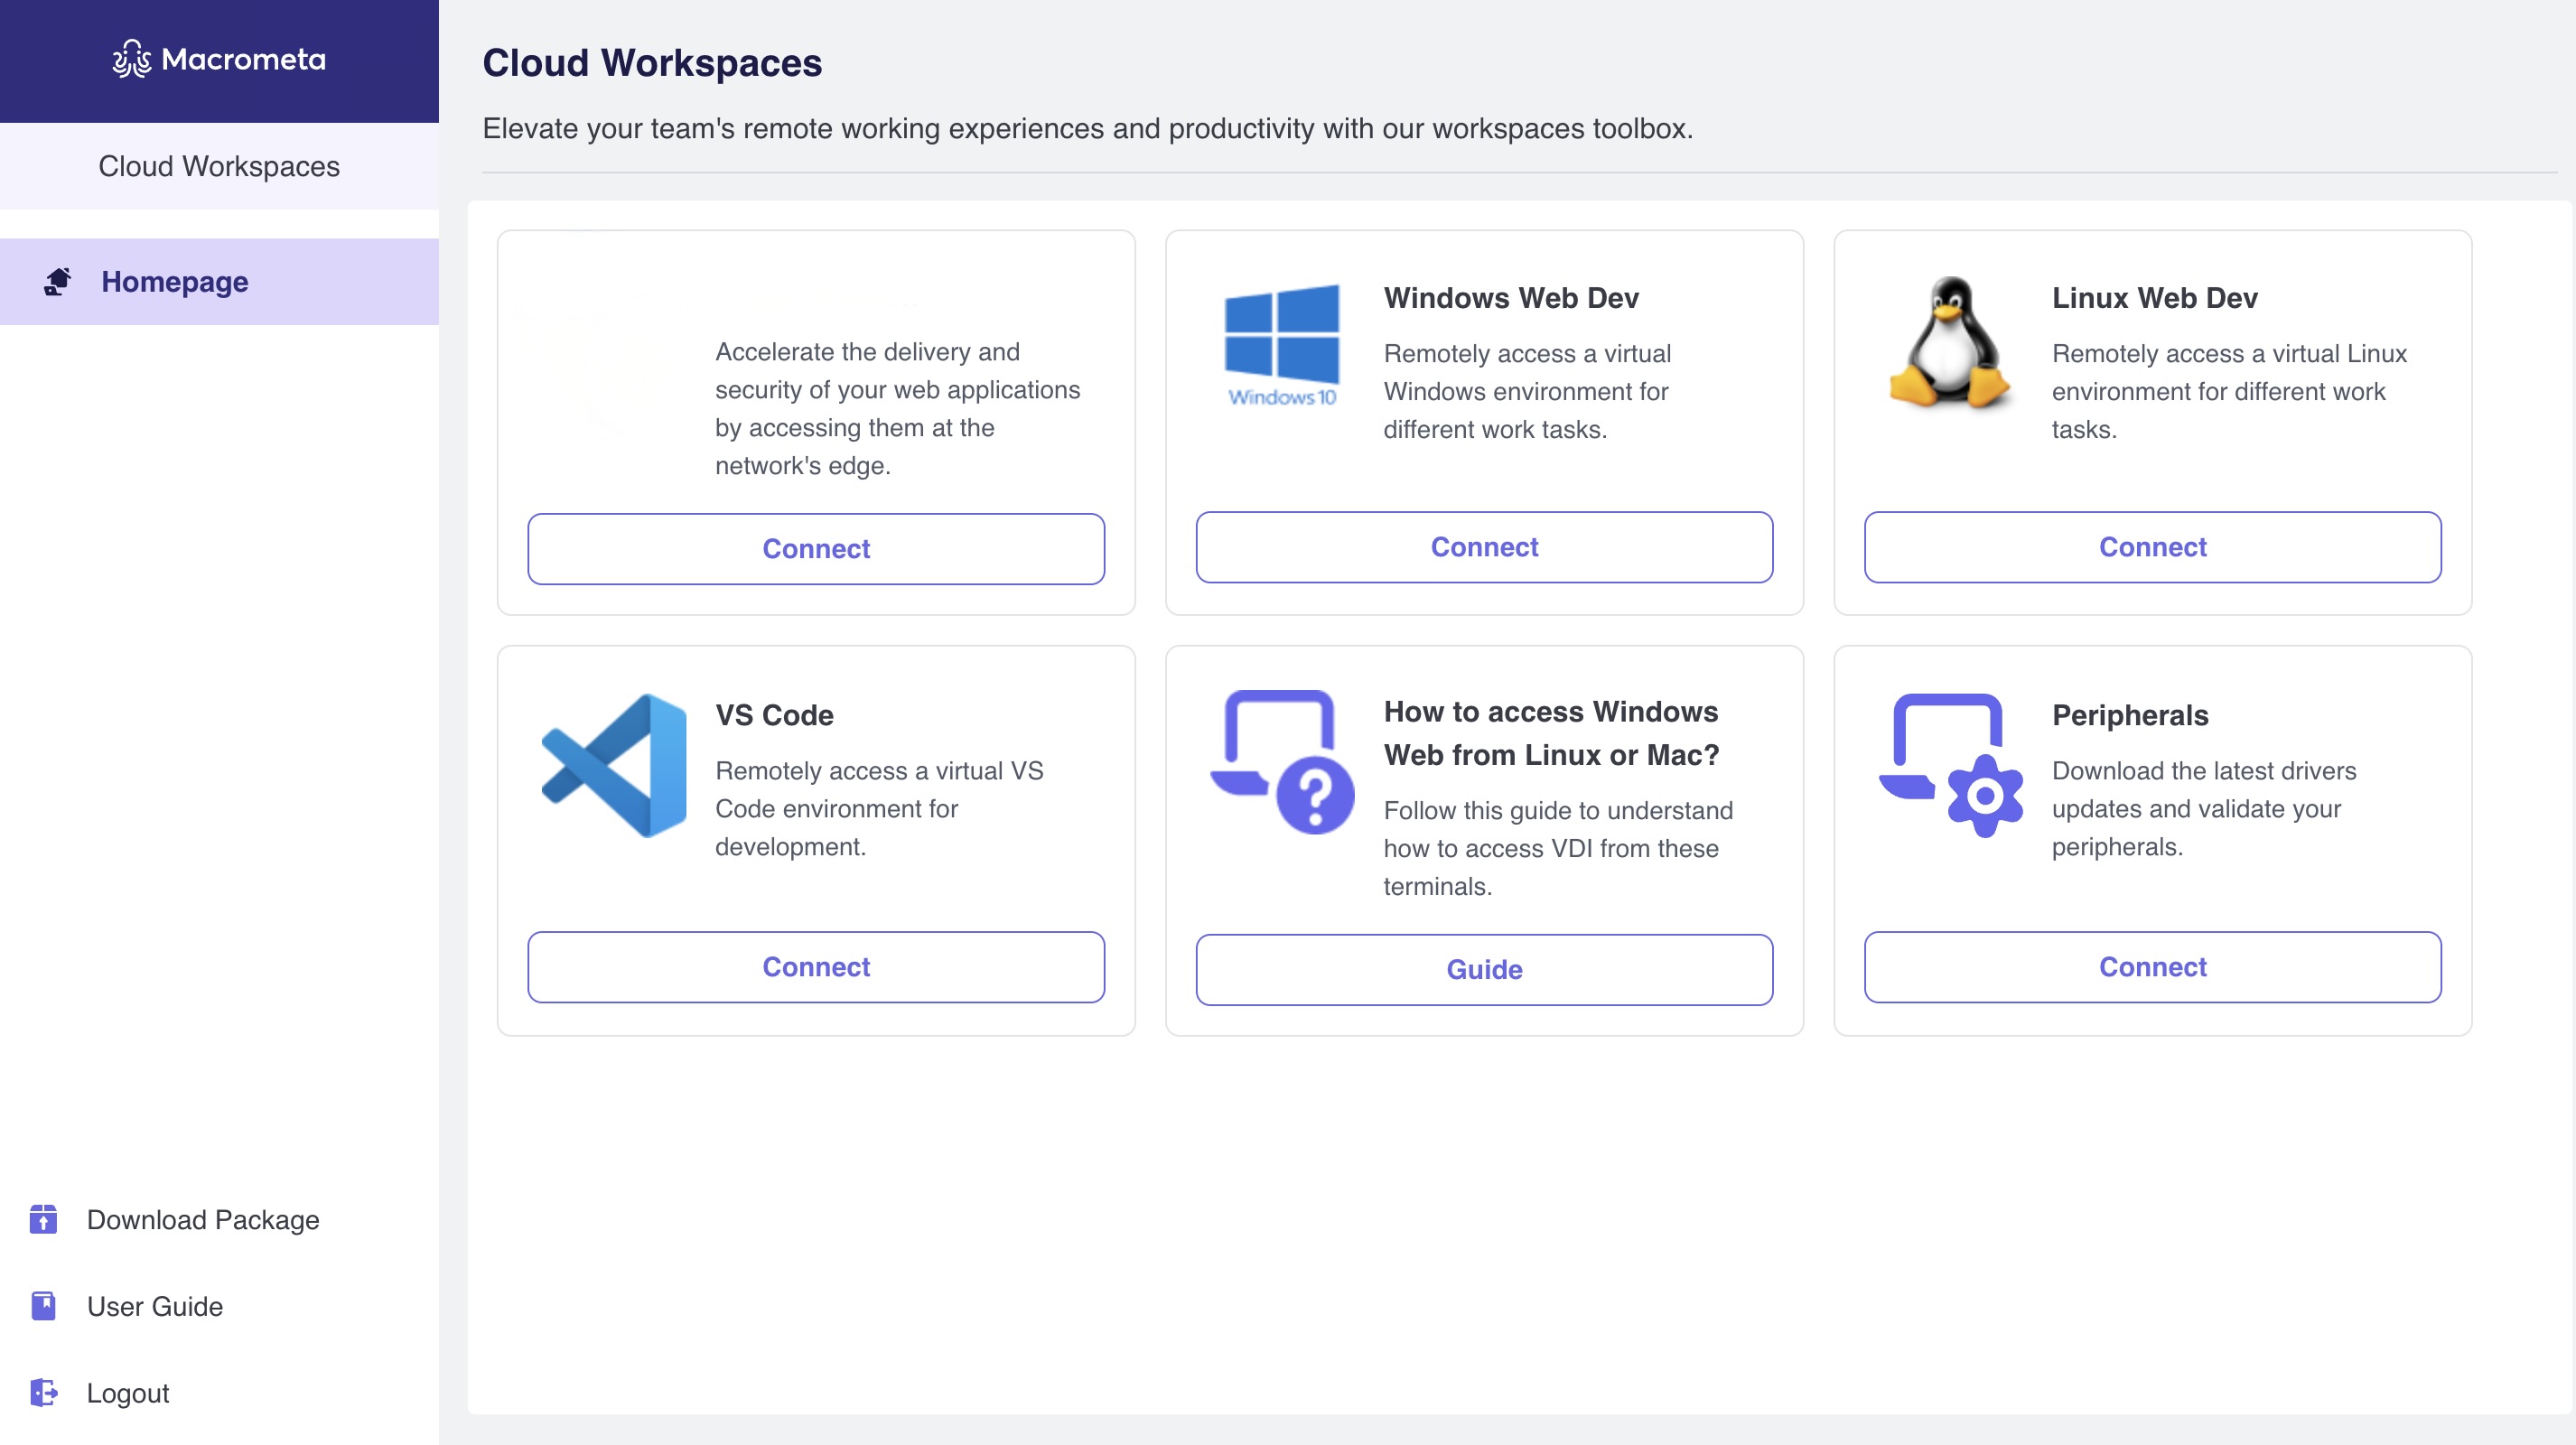Click the Linux penguin icon
Image resolution: width=2576 pixels, height=1445 pixels.
click(1948, 345)
